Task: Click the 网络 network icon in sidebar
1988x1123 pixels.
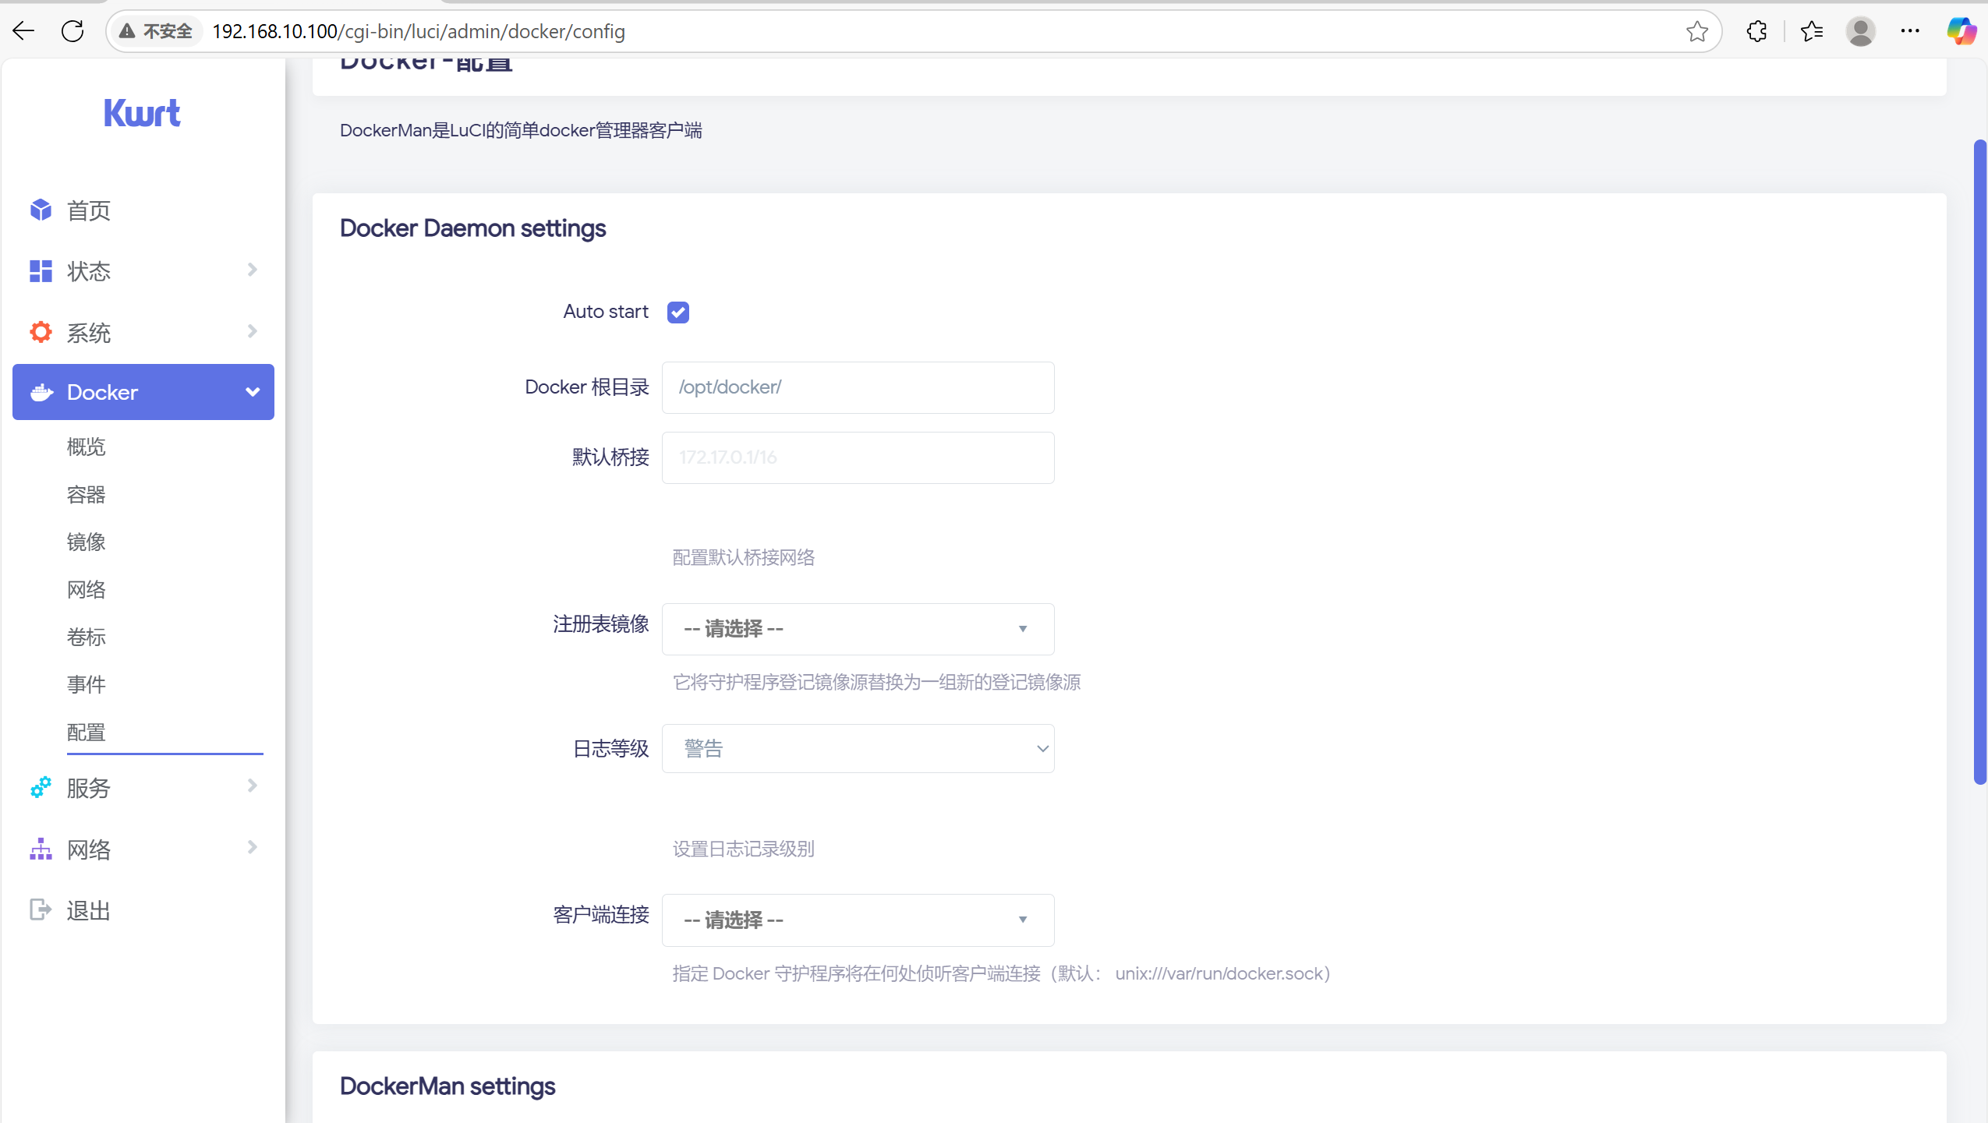Action: click(x=41, y=849)
